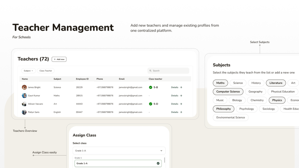Deselect the Philosophy subject chip
The image size is (299, 168).
[x=223, y=109]
